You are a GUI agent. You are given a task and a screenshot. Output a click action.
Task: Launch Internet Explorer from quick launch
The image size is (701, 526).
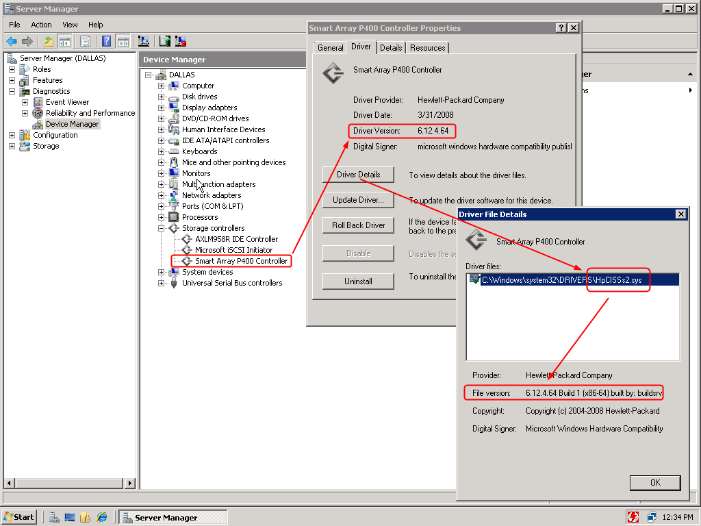(x=103, y=518)
